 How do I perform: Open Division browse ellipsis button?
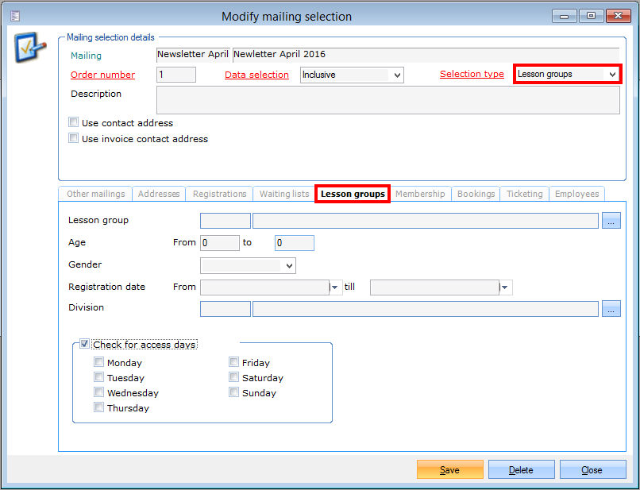(611, 309)
